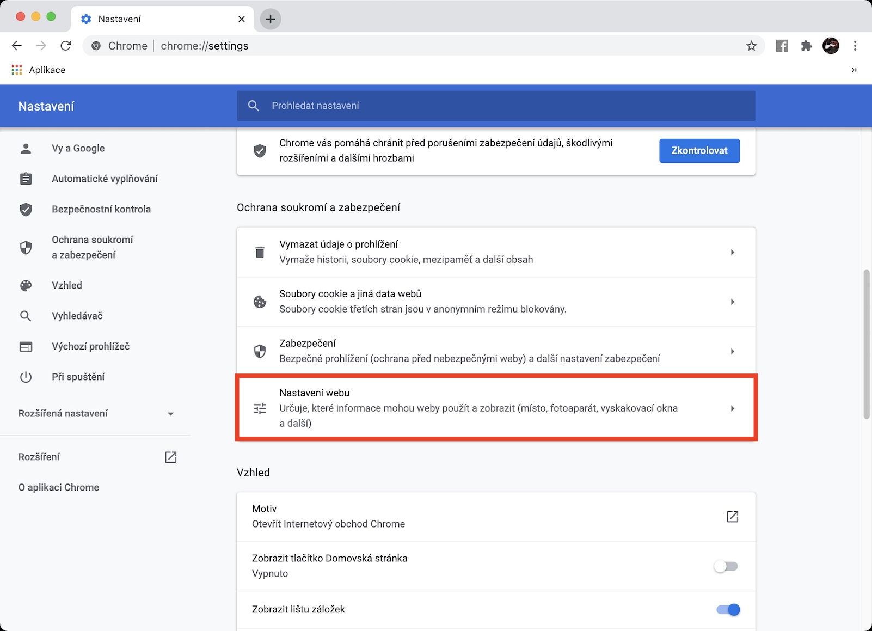Screen dimensions: 872x631
Task: Open Vyhledávač in the settings sidebar
Action: pos(77,316)
